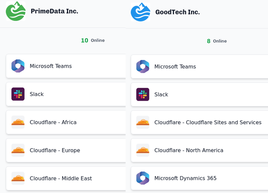This screenshot has width=268, height=193.
Task: Select the '10 Online' status count
Action: (93, 40)
